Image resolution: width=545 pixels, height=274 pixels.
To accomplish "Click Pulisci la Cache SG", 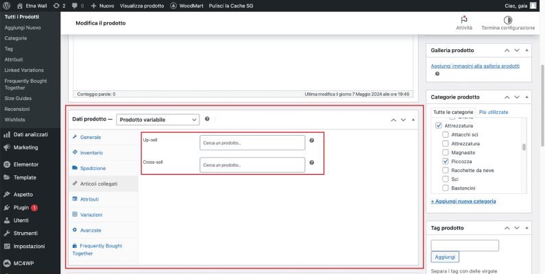I will 231,5.
